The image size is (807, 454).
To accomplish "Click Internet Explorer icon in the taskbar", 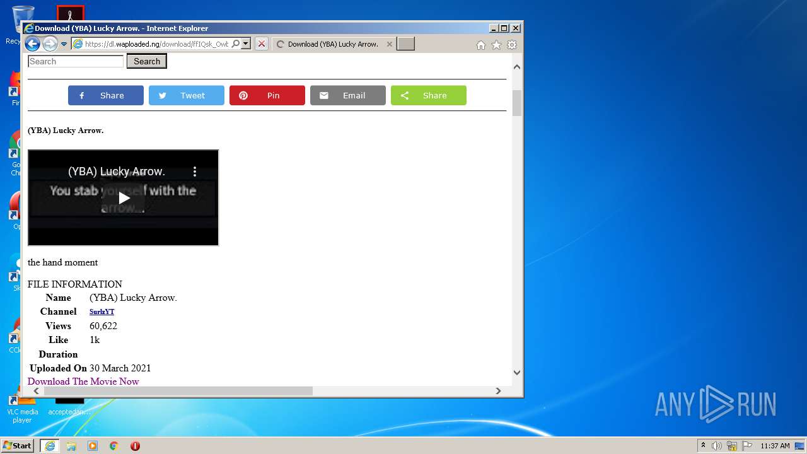I will point(50,446).
